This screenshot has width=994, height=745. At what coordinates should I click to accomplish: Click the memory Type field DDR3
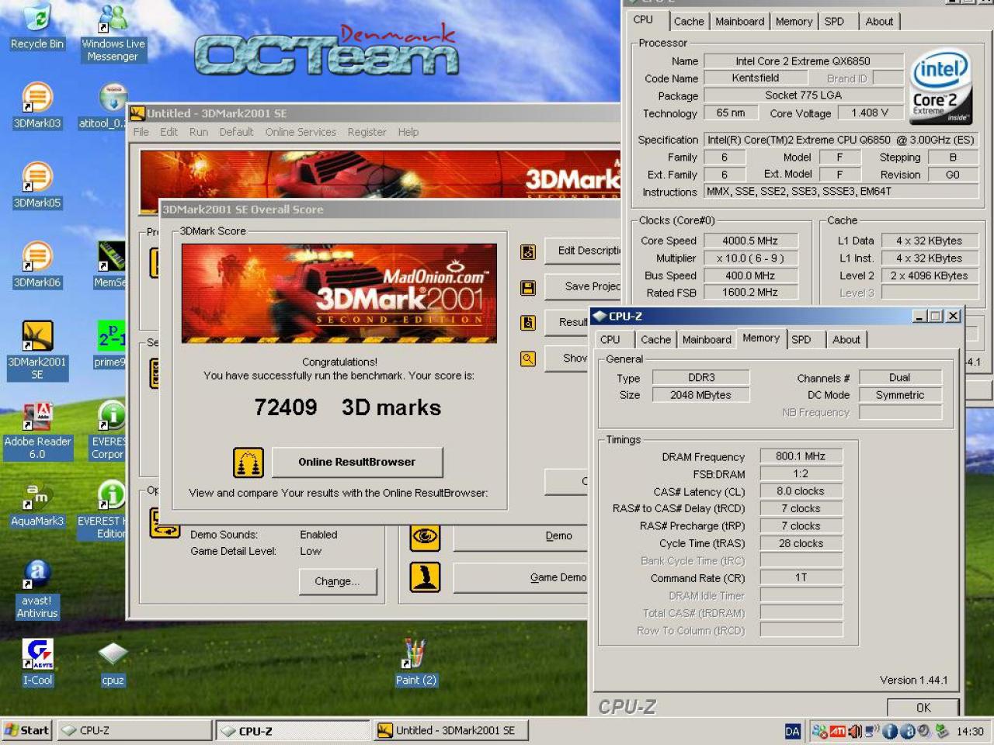701,378
